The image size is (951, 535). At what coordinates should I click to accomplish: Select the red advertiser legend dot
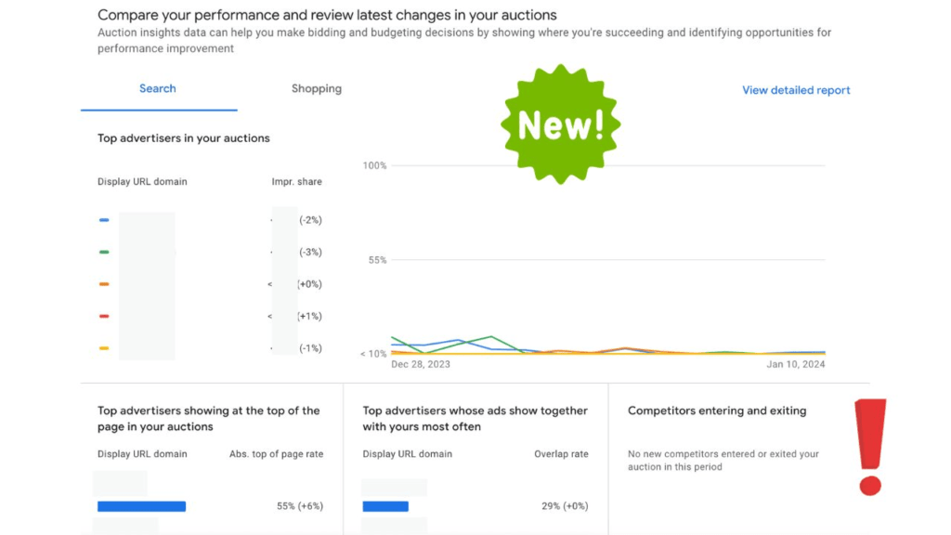coord(104,316)
